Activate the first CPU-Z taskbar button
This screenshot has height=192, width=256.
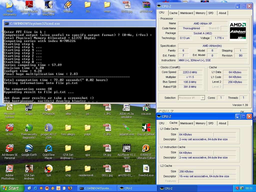pyautogui.click(x=137, y=188)
